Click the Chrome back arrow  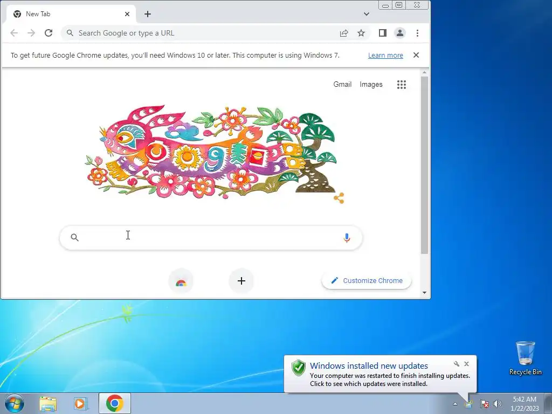click(x=14, y=33)
